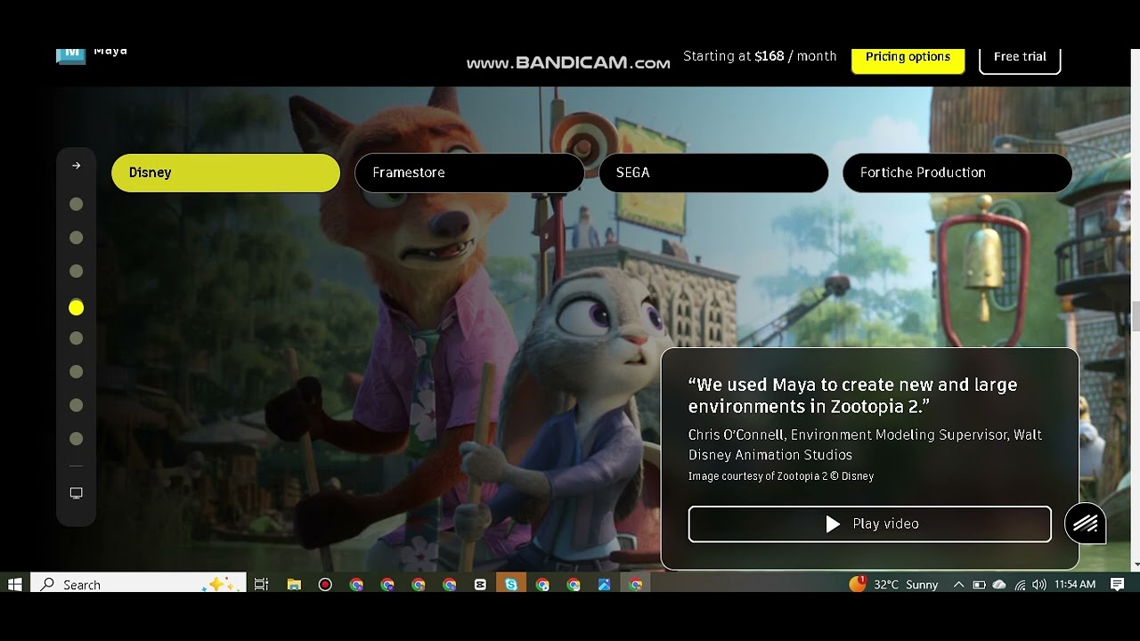
Task: Open the CapCut taskbar icon
Action: [480, 584]
